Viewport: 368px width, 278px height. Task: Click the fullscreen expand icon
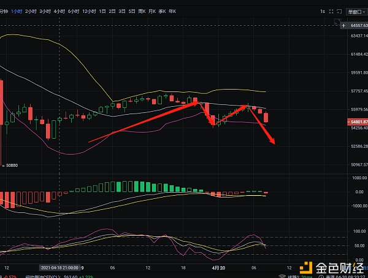coord(331,11)
